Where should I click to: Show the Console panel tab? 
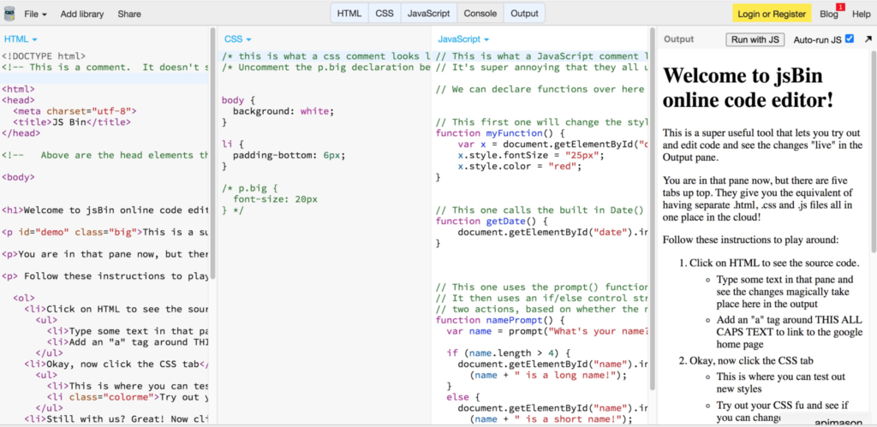click(480, 14)
